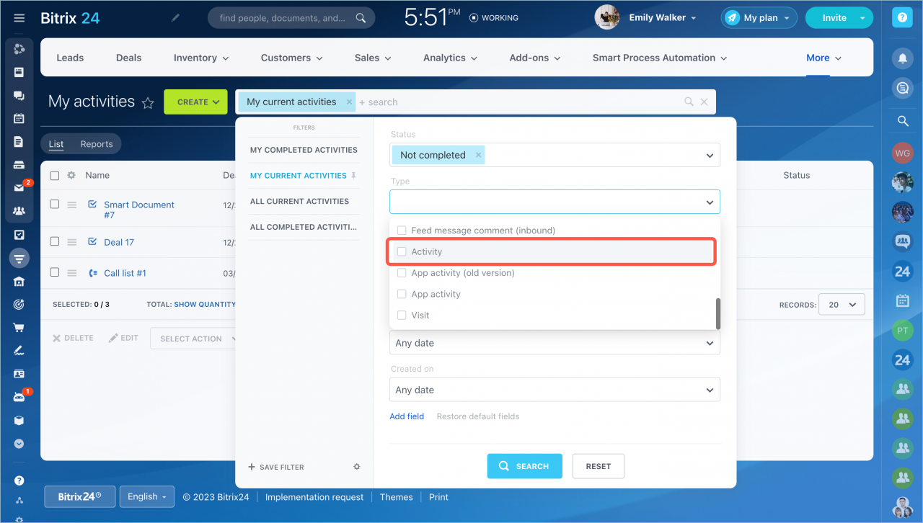This screenshot has height=523, width=923.
Task: Collapse the Type field dropdown
Action: coord(710,202)
